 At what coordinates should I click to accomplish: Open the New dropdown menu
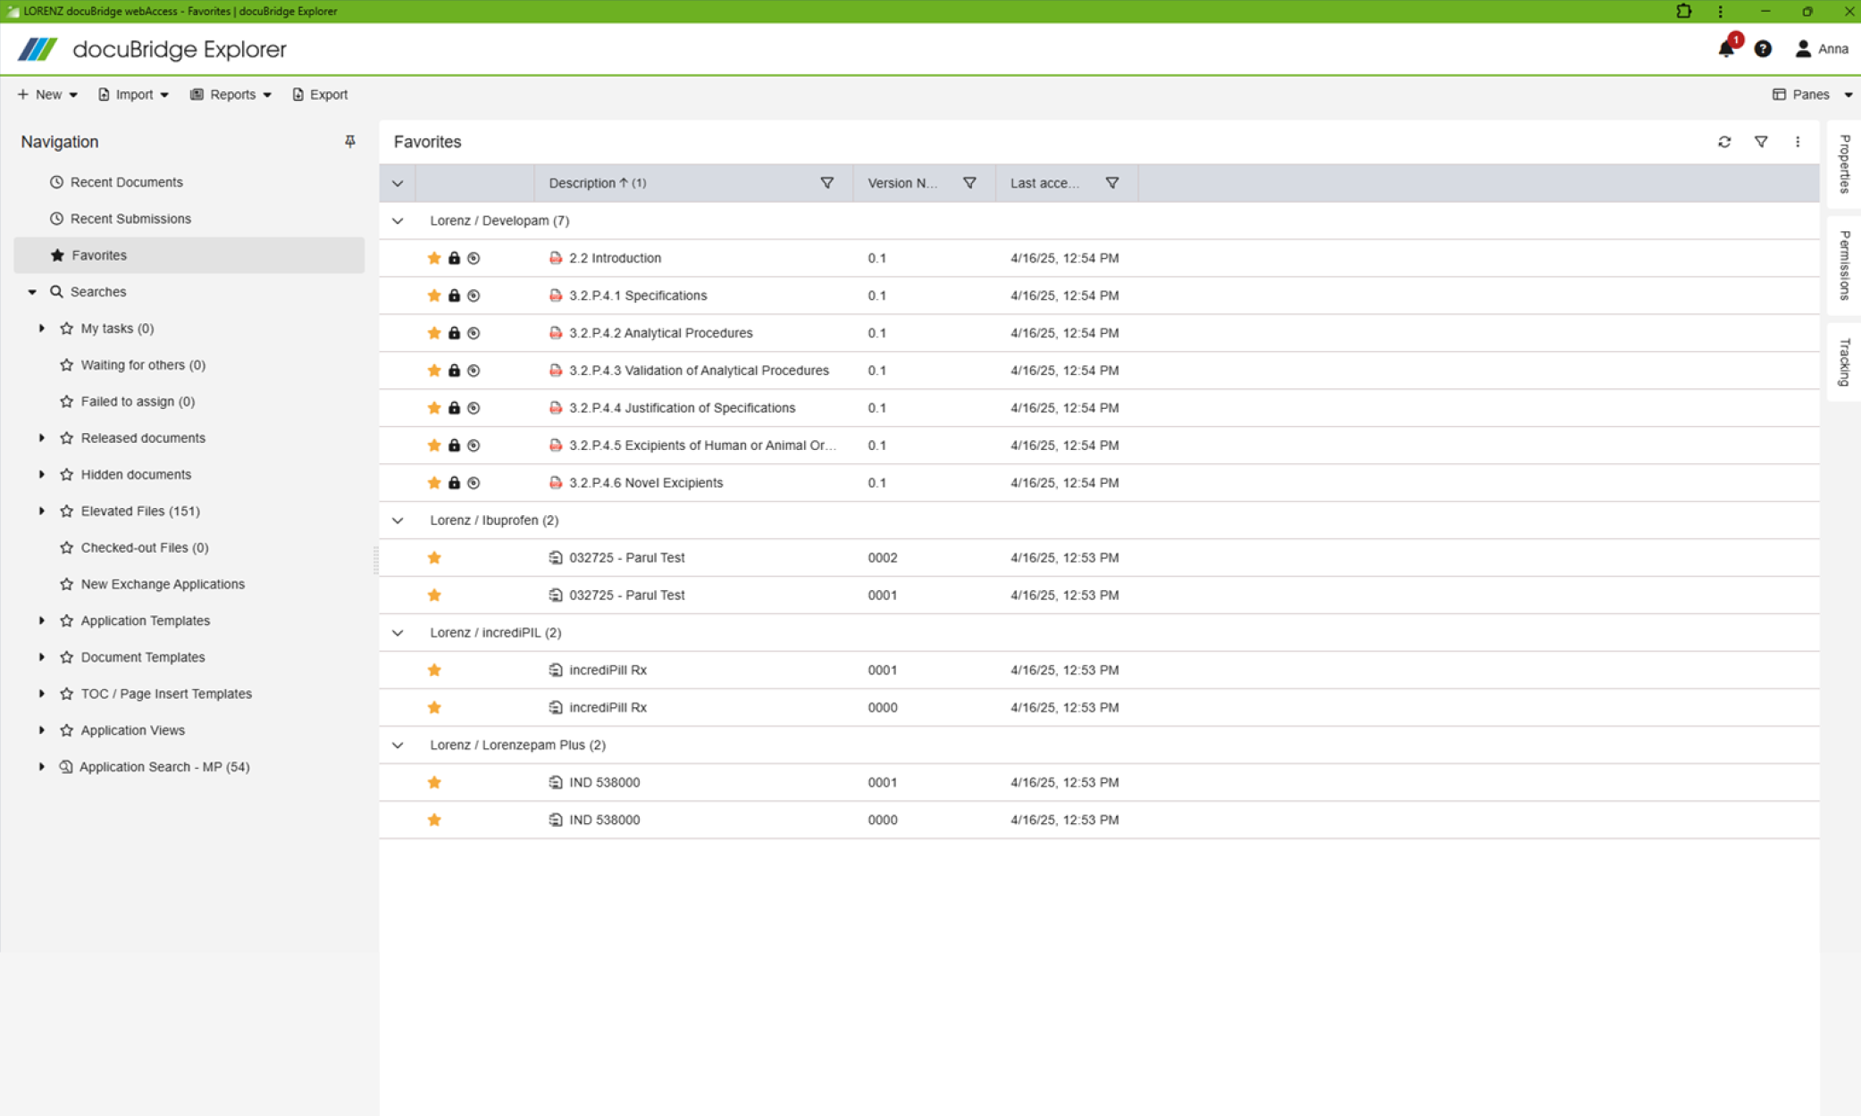(46, 94)
